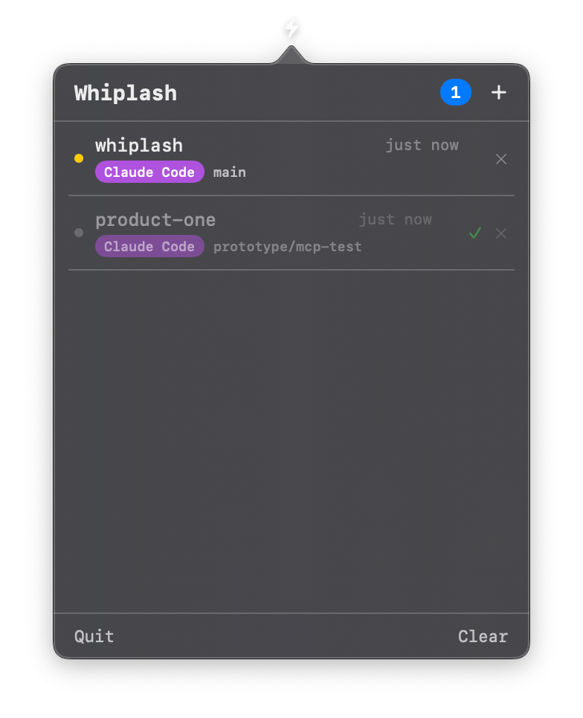Click the product-one "just now" timestamp
The image size is (583, 718).
(395, 219)
